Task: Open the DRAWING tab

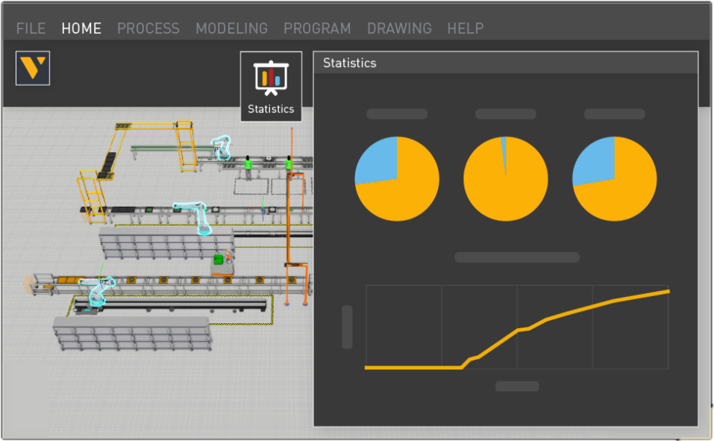Action: [399, 28]
